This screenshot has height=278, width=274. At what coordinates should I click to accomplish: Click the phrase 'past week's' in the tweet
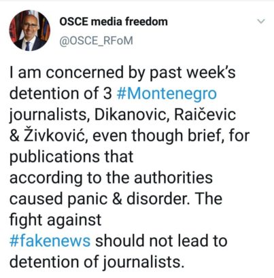192,73
